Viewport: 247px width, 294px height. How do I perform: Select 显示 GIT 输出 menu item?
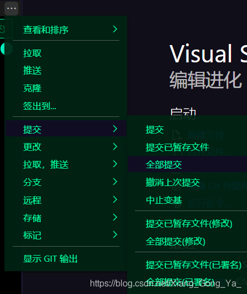66,259
